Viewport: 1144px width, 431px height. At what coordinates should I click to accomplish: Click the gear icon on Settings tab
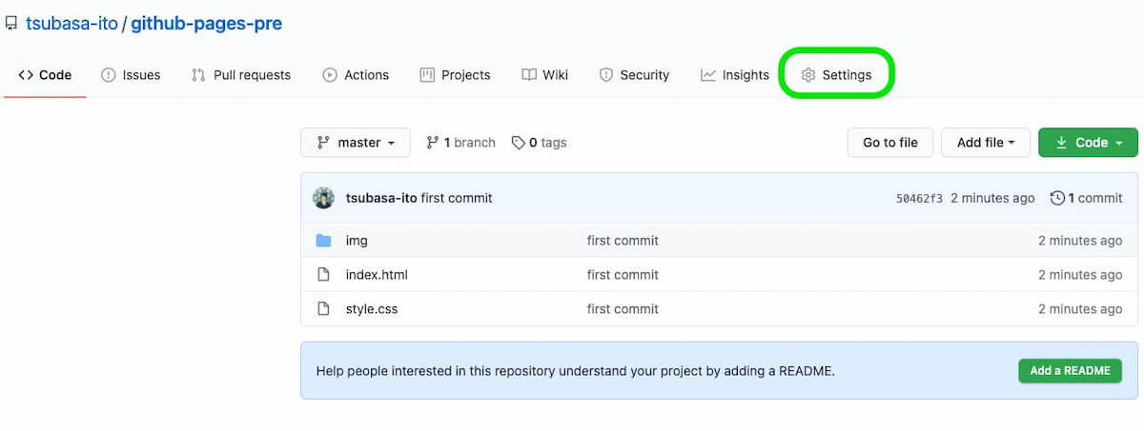[808, 75]
